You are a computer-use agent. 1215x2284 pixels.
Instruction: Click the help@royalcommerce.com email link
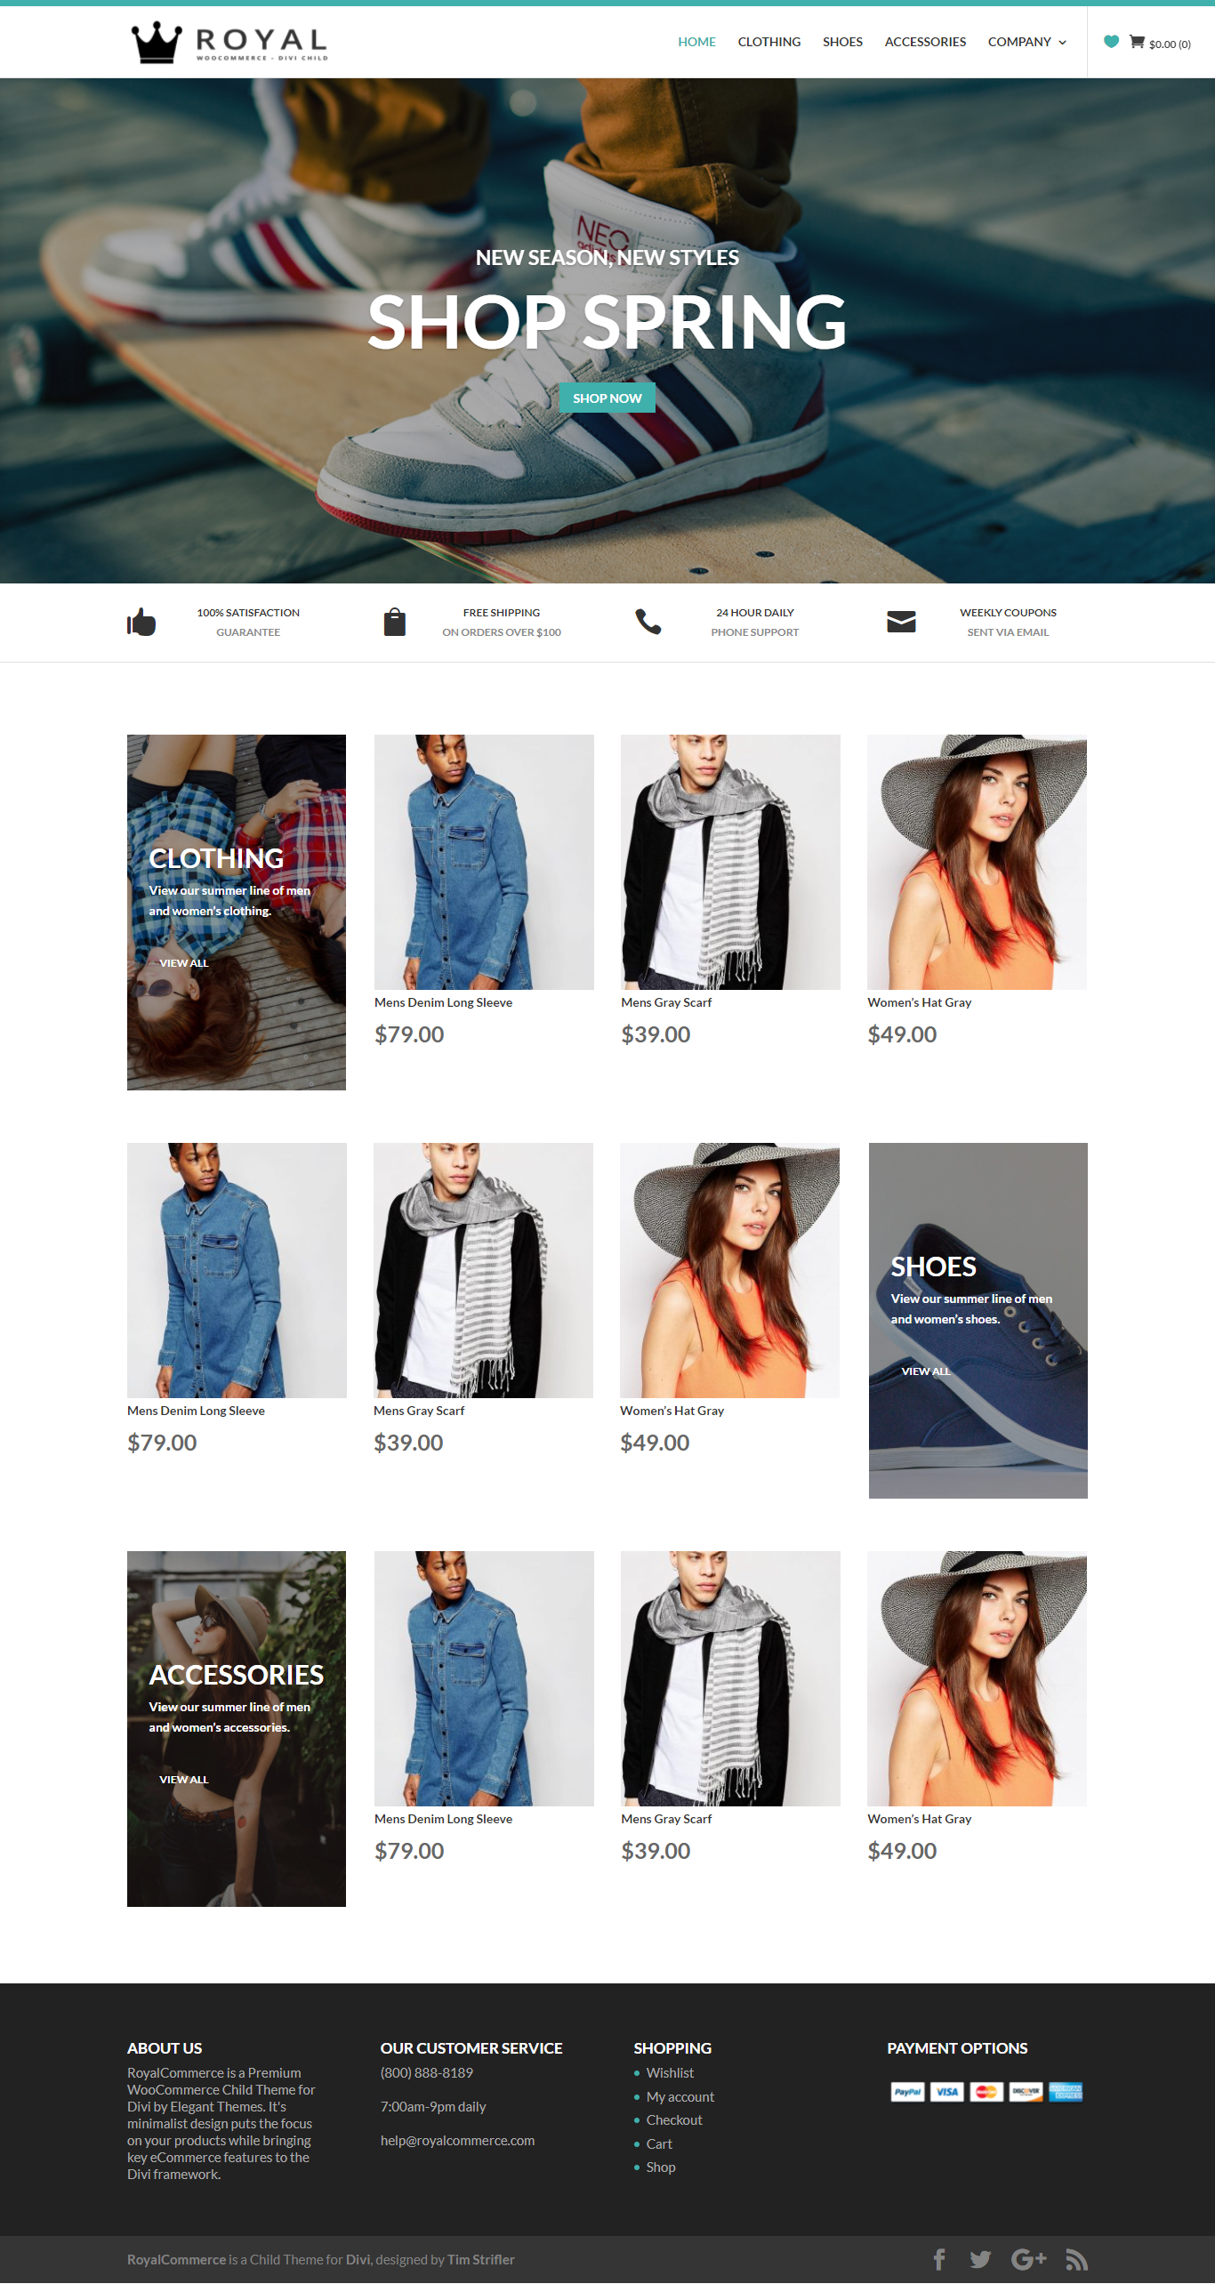[x=457, y=2141]
